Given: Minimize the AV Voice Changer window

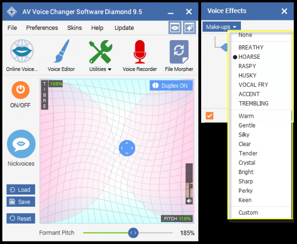Looking at the screenshot, I should pyautogui.click(x=171, y=13).
